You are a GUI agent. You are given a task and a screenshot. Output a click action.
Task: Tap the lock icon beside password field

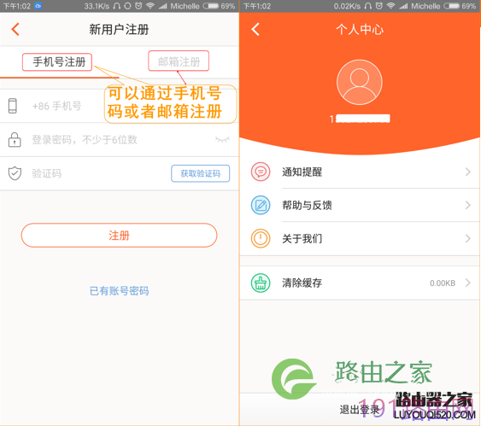(15, 140)
